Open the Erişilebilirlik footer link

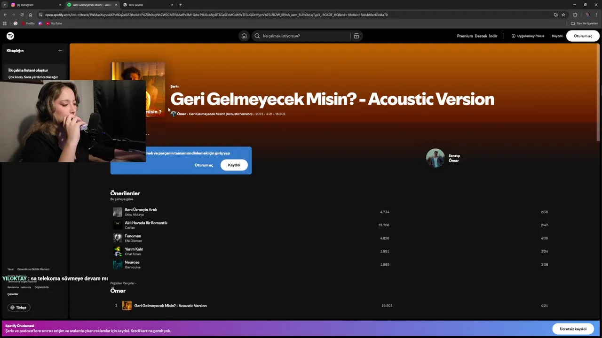[x=41, y=287]
